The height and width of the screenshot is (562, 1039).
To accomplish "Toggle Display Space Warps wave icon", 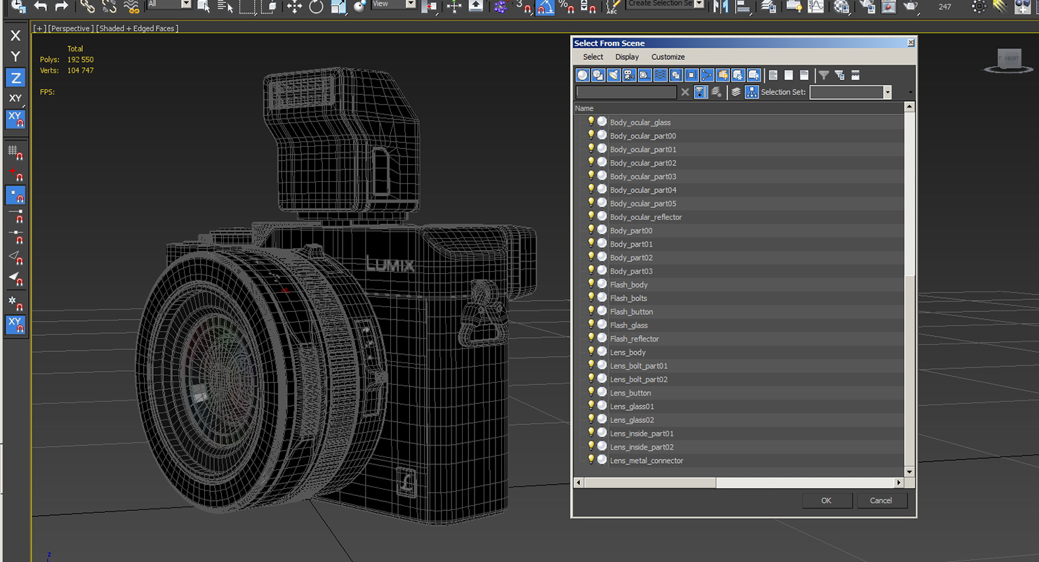I will tap(660, 75).
